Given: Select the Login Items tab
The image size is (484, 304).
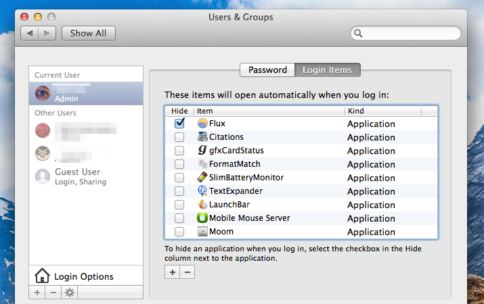Looking at the screenshot, I should click(x=328, y=70).
